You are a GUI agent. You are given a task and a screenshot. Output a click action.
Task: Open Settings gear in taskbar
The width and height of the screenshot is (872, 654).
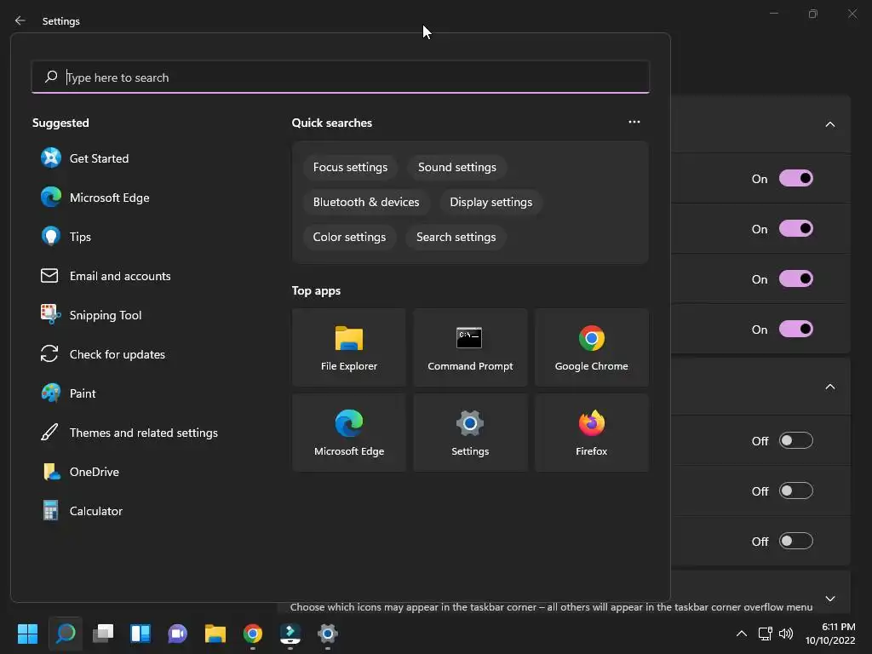[x=328, y=634]
